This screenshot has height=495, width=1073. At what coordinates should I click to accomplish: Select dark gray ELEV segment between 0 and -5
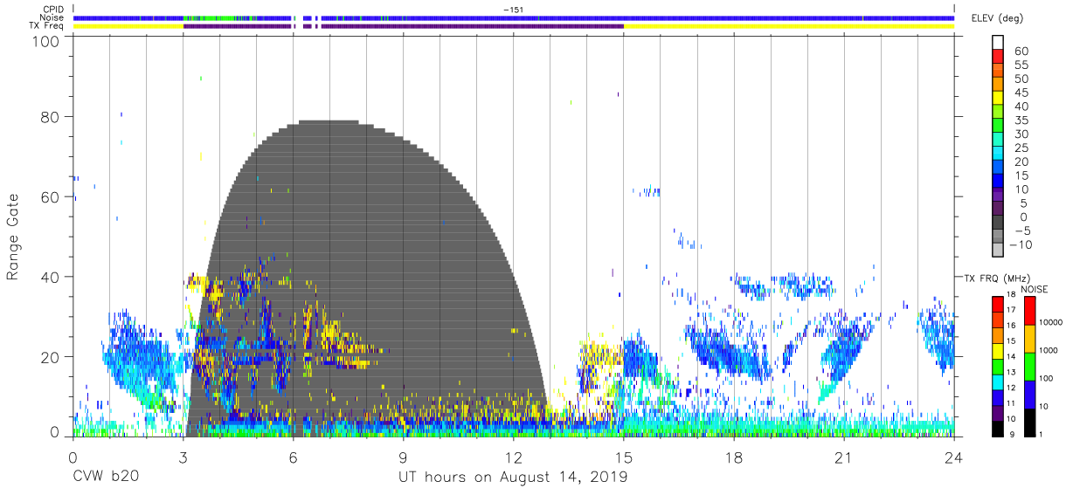pyautogui.click(x=997, y=223)
